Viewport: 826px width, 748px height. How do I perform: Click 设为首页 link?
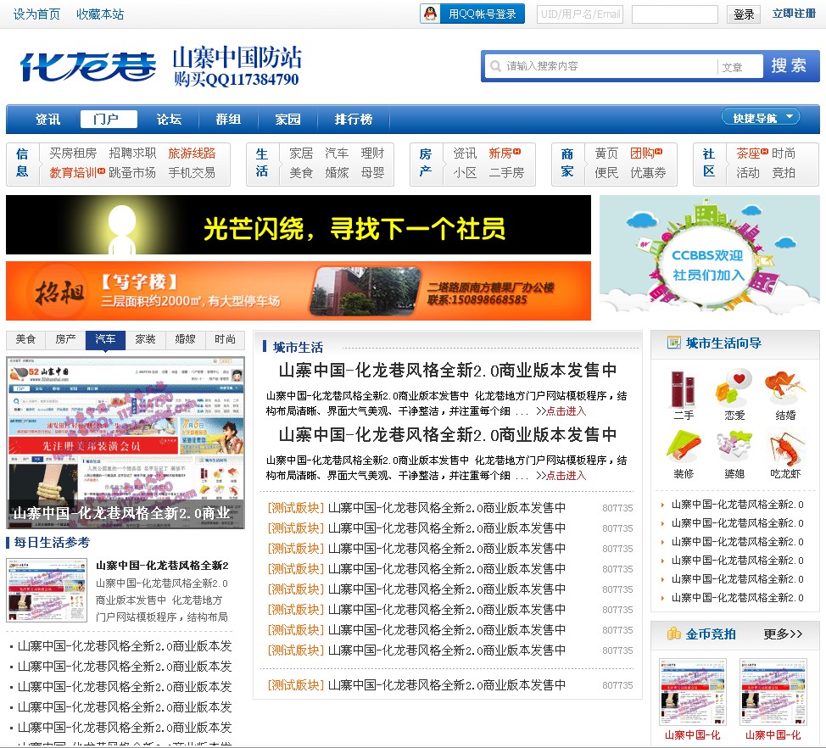click(36, 14)
